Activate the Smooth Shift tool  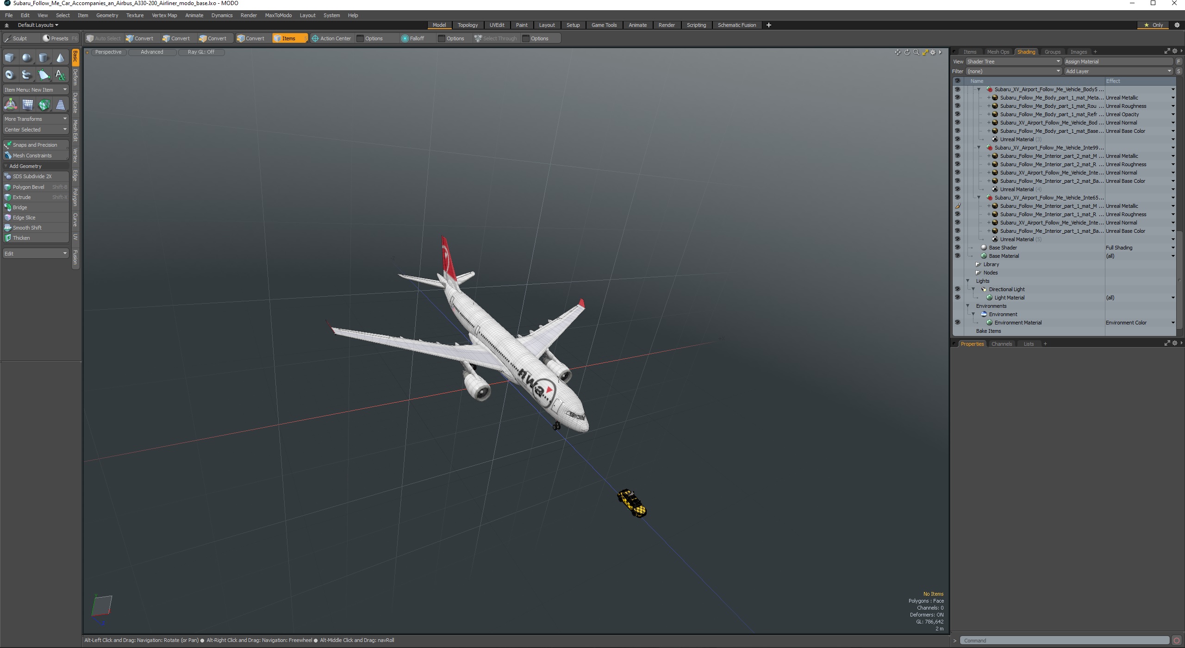click(x=36, y=228)
